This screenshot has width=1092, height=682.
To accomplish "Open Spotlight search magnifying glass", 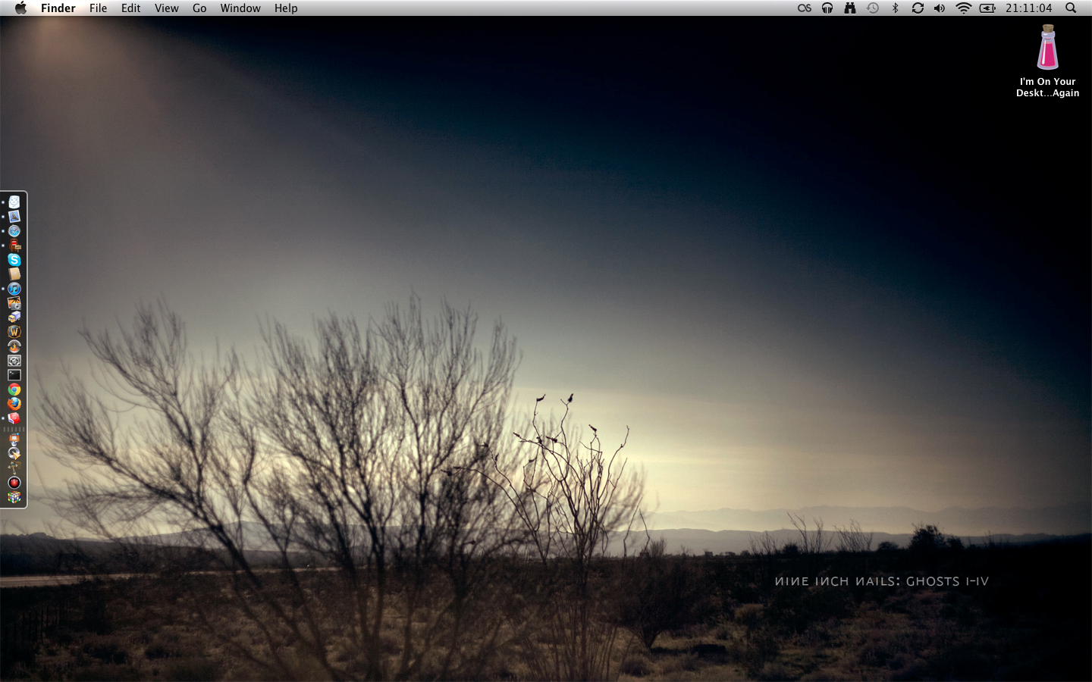I will 1071,8.
